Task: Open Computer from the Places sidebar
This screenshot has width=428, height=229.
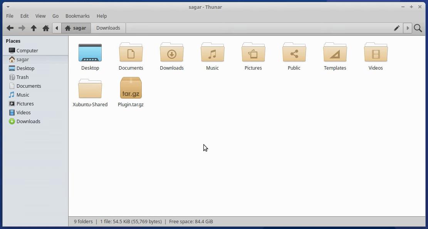Action: 27,50
